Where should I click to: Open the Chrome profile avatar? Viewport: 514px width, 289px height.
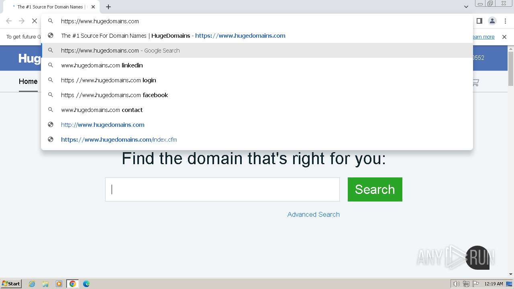click(492, 21)
